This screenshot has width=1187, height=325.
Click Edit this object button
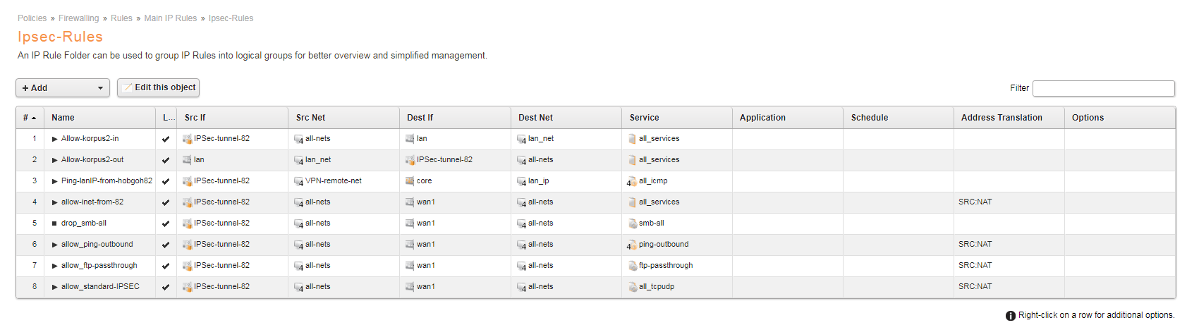(158, 87)
